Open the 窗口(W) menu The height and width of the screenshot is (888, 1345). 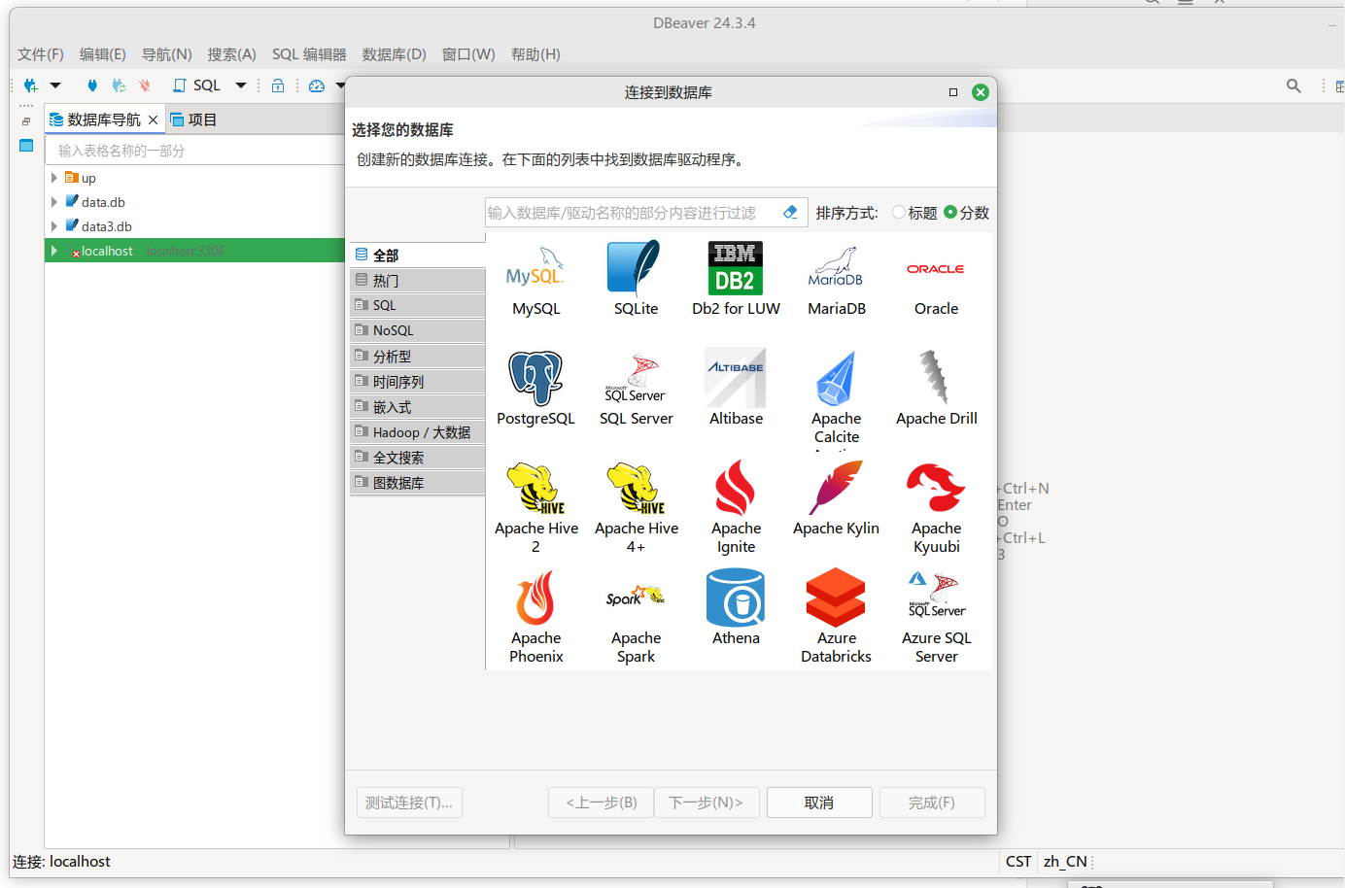pos(468,54)
